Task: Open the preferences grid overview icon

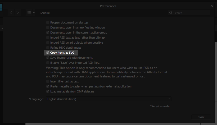Action: pyautogui.click(x=29, y=13)
